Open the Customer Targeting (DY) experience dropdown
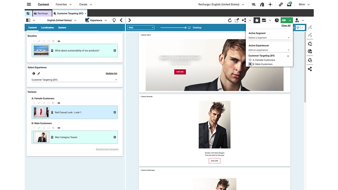 coord(74,80)
